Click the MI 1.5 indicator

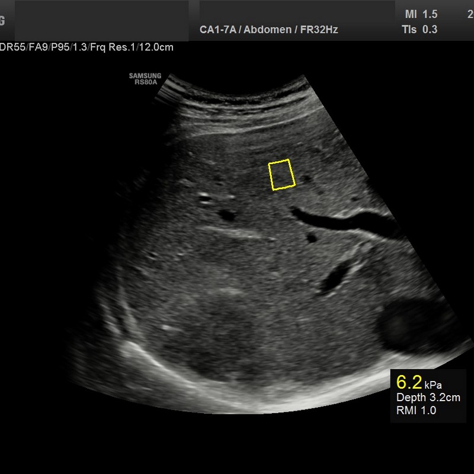[x=421, y=14]
